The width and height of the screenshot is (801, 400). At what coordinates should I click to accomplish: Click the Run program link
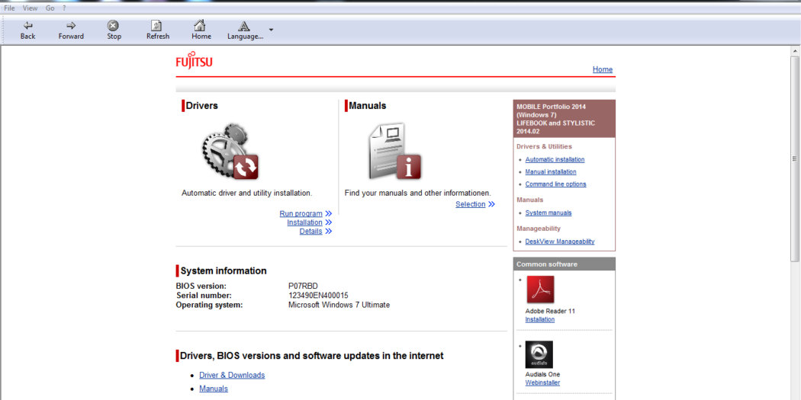click(301, 214)
